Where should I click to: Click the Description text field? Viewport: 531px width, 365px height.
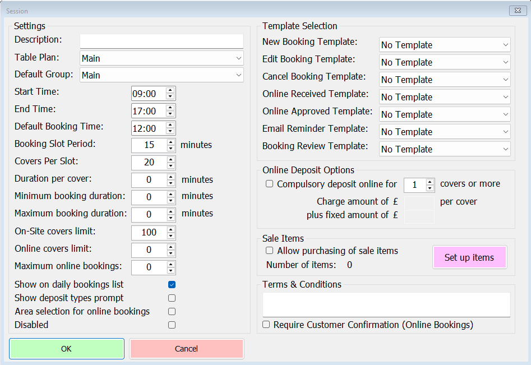click(x=161, y=41)
